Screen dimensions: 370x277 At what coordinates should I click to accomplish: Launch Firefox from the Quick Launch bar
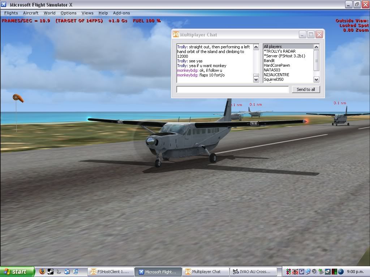pyautogui.click(x=42, y=271)
